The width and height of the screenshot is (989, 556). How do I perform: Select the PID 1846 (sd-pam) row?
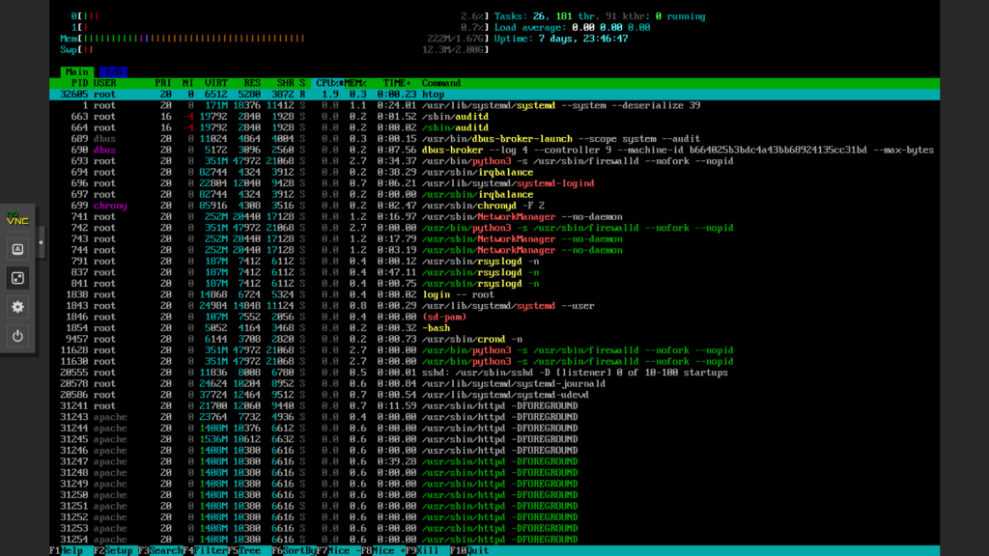pyautogui.click(x=494, y=317)
